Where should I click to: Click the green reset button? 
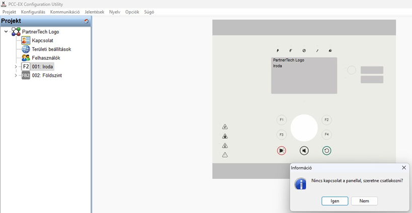[x=326, y=151]
